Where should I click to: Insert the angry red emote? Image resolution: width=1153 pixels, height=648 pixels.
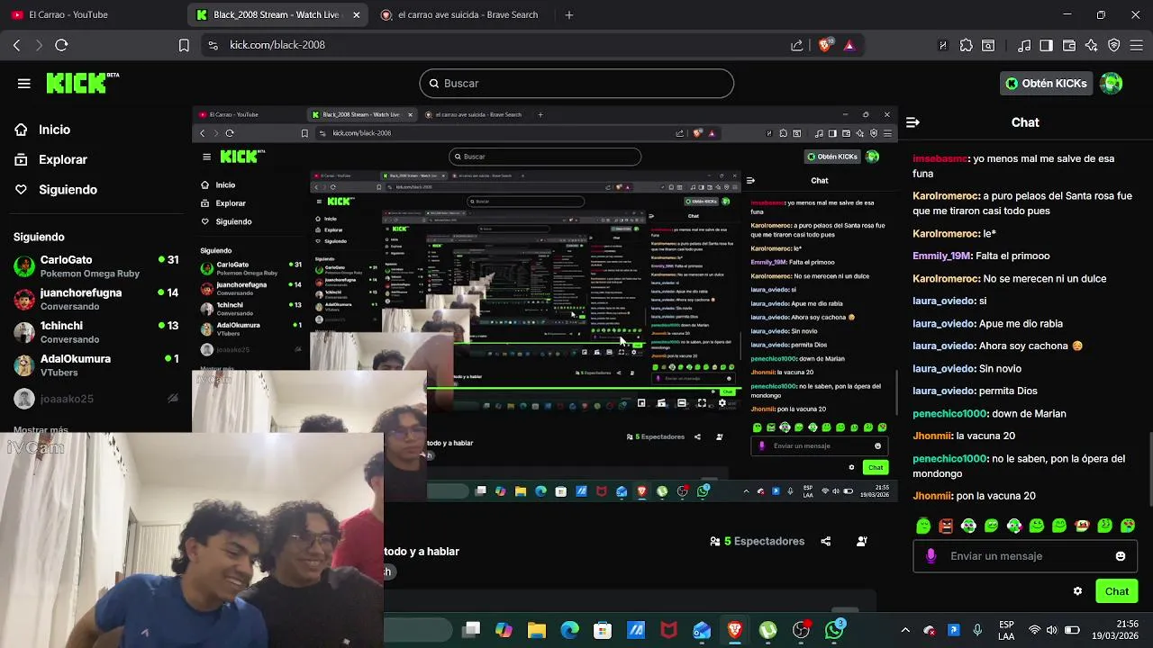[x=946, y=526]
